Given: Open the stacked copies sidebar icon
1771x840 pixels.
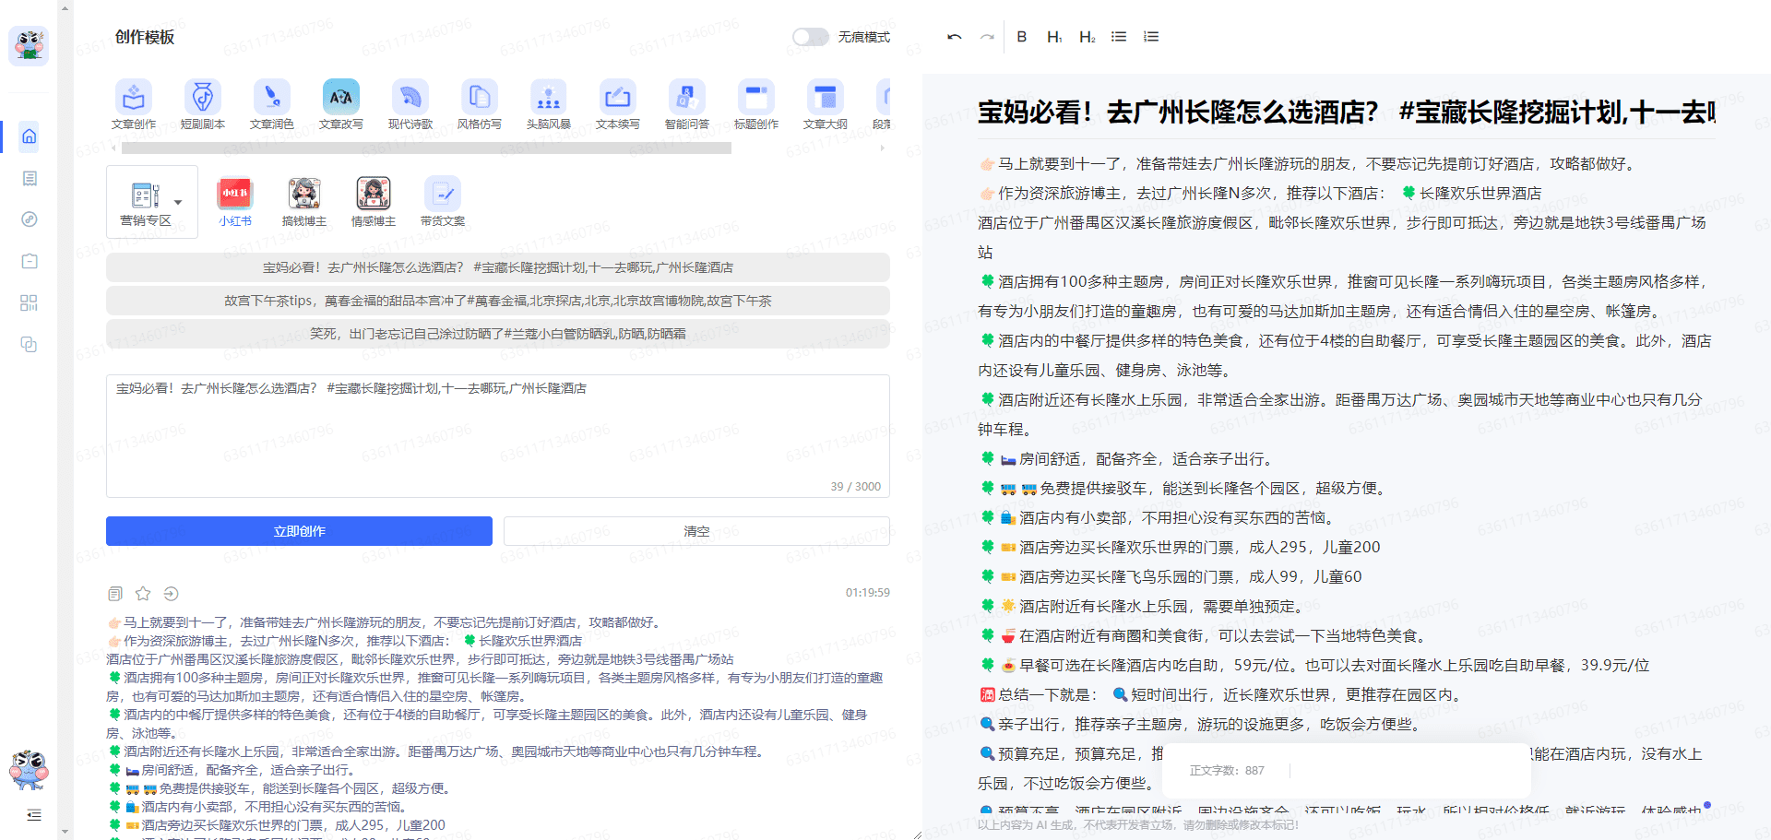Looking at the screenshot, I should click(x=30, y=344).
